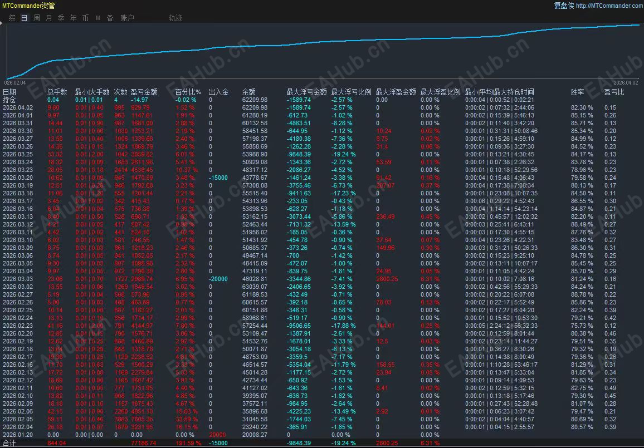This screenshot has height=448, width=644.
Task: Click the float loss value -9848.39 on 2026.03.25
Action: [x=299, y=154]
